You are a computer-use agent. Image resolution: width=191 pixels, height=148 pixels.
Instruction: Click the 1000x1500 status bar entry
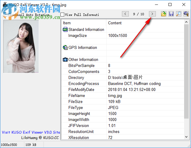click(9, 145)
